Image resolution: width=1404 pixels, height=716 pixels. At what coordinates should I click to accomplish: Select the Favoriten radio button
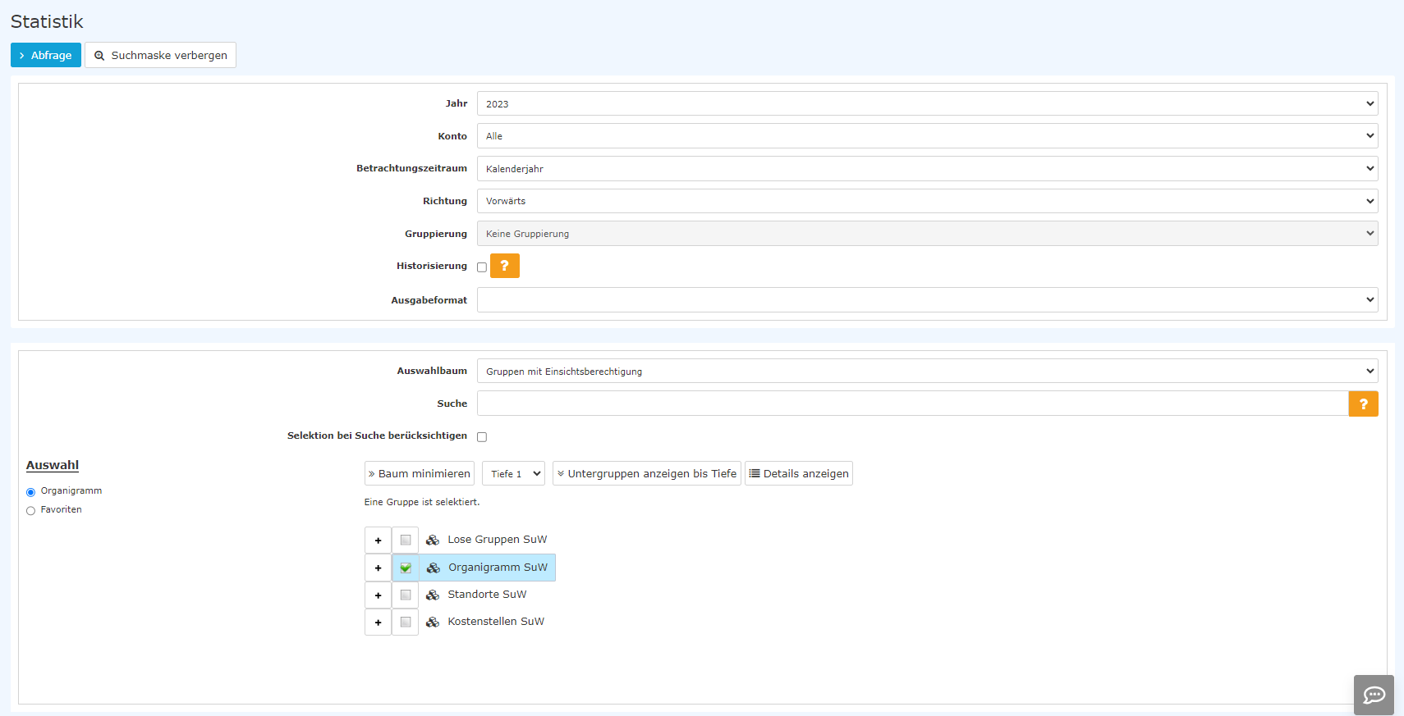31,511
